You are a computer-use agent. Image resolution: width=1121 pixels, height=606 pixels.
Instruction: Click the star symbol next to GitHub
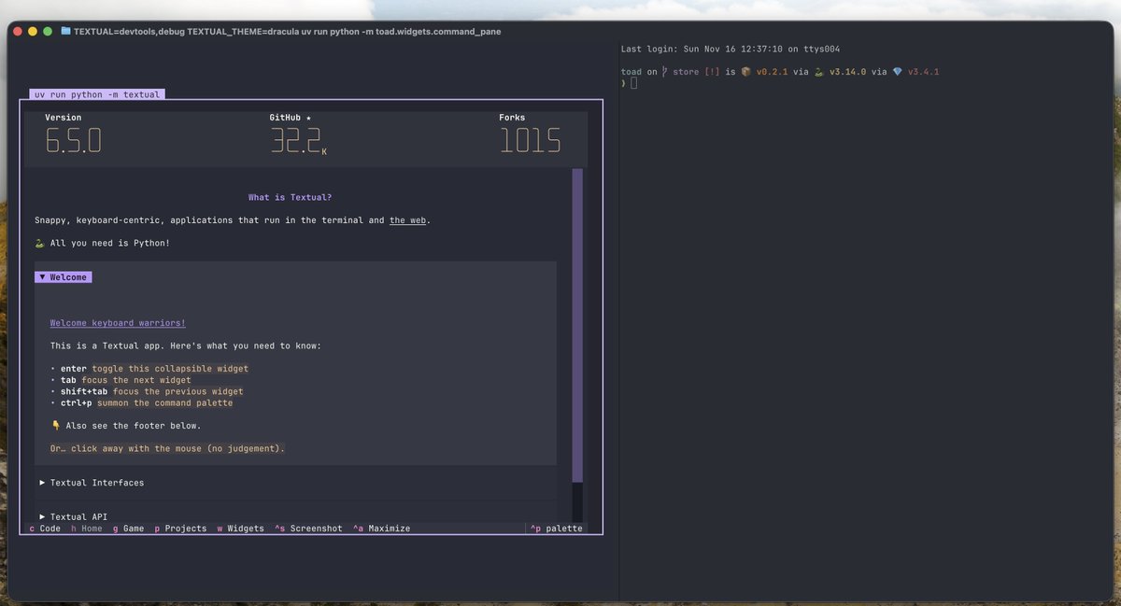click(x=308, y=118)
